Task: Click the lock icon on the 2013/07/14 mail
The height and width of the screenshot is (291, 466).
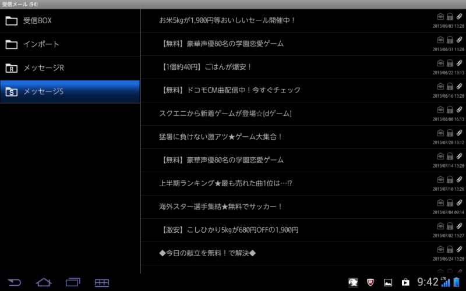Action: pyautogui.click(x=450, y=156)
